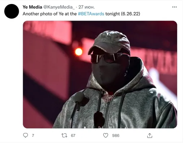Viewport: 184px width, 143px height.
Task: View the 7 replies count
Action: 33,135
